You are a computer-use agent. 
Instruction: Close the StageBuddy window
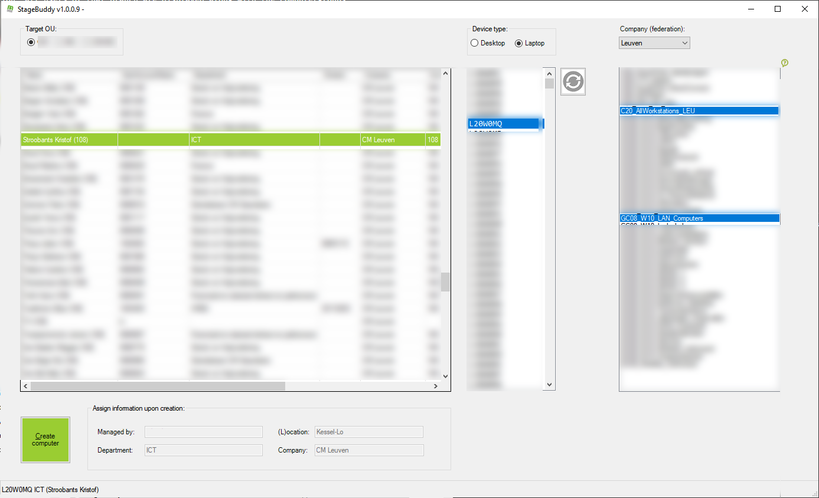pyautogui.click(x=805, y=9)
